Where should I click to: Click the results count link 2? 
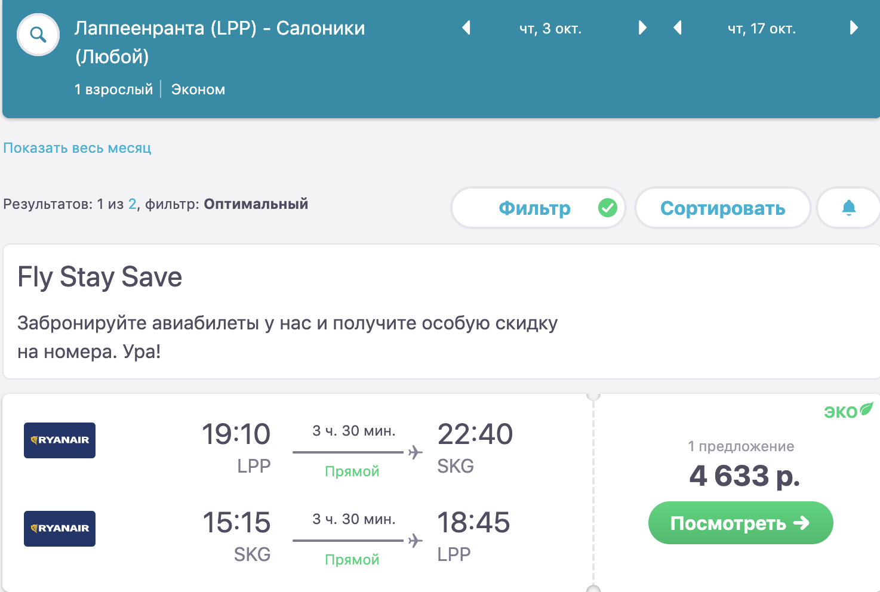[x=132, y=204]
